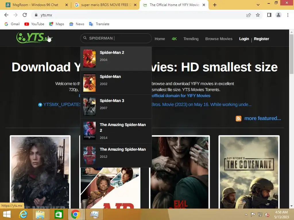Image resolution: width=294 pixels, height=220 pixels.
Task: Share this page icon
Action: click(249, 15)
